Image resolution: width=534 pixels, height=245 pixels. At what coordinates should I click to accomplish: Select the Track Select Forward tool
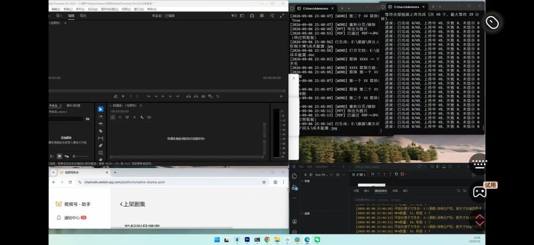pyautogui.click(x=101, y=117)
